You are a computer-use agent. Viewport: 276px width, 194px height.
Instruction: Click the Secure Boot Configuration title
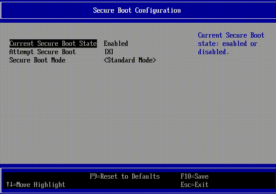137,10
